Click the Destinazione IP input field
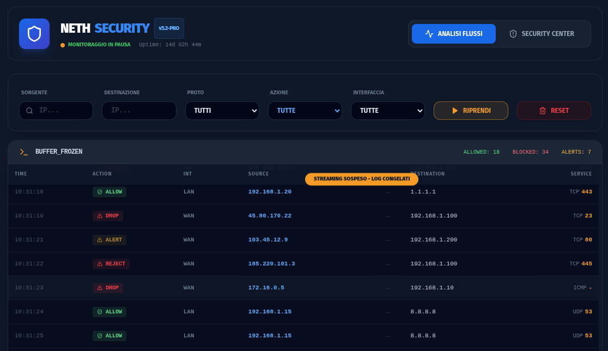Screen dimensions: 608x351 click(x=139, y=111)
